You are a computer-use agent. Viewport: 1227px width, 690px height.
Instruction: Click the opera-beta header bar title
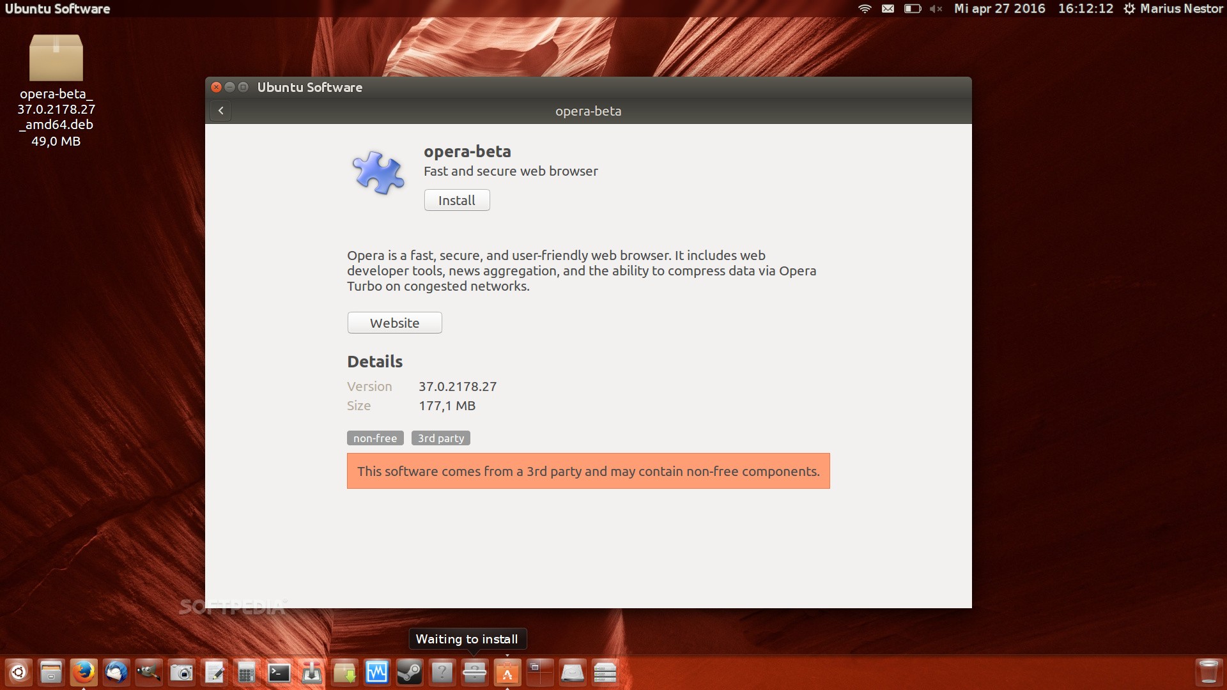coord(588,111)
